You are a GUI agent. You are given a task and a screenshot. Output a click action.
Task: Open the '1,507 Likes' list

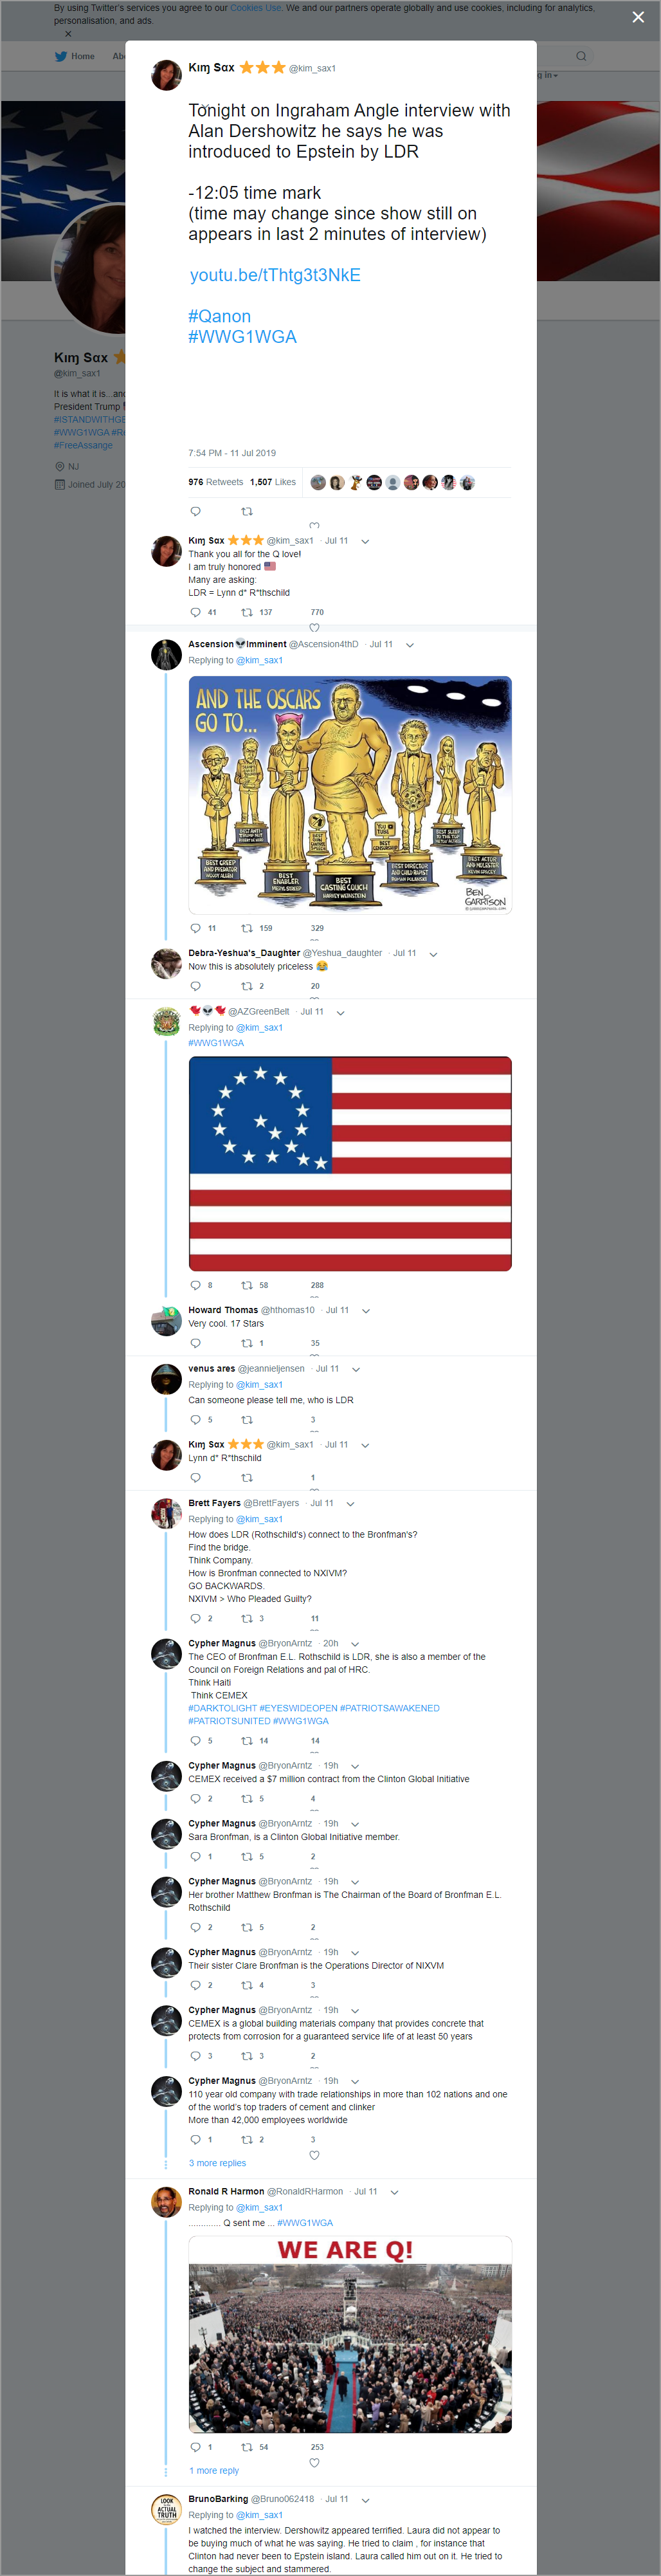click(273, 482)
